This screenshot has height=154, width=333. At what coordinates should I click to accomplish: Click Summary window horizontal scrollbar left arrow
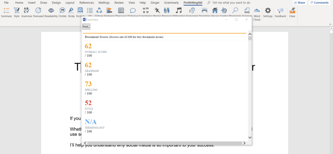[x=86, y=143]
